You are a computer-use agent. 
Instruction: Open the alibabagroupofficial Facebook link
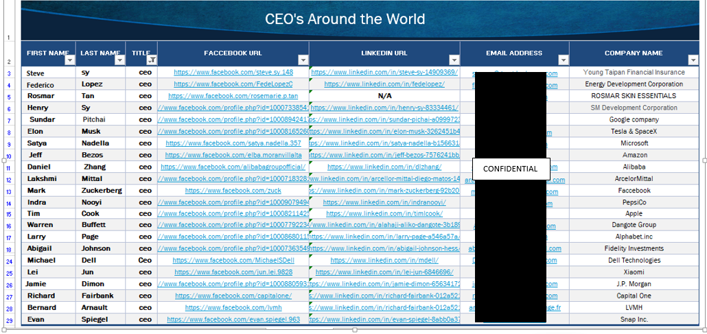click(x=233, y=167)
